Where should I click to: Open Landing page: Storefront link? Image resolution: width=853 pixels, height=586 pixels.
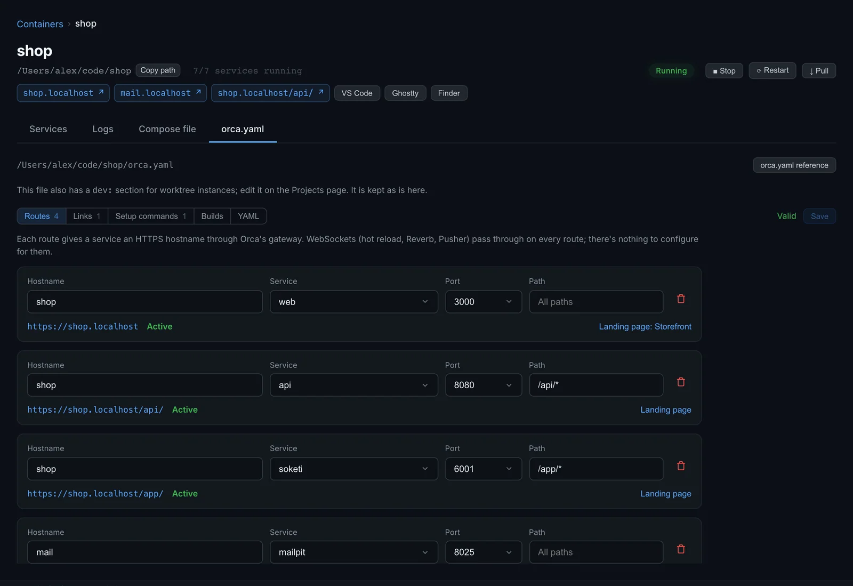tap(645, 326)
